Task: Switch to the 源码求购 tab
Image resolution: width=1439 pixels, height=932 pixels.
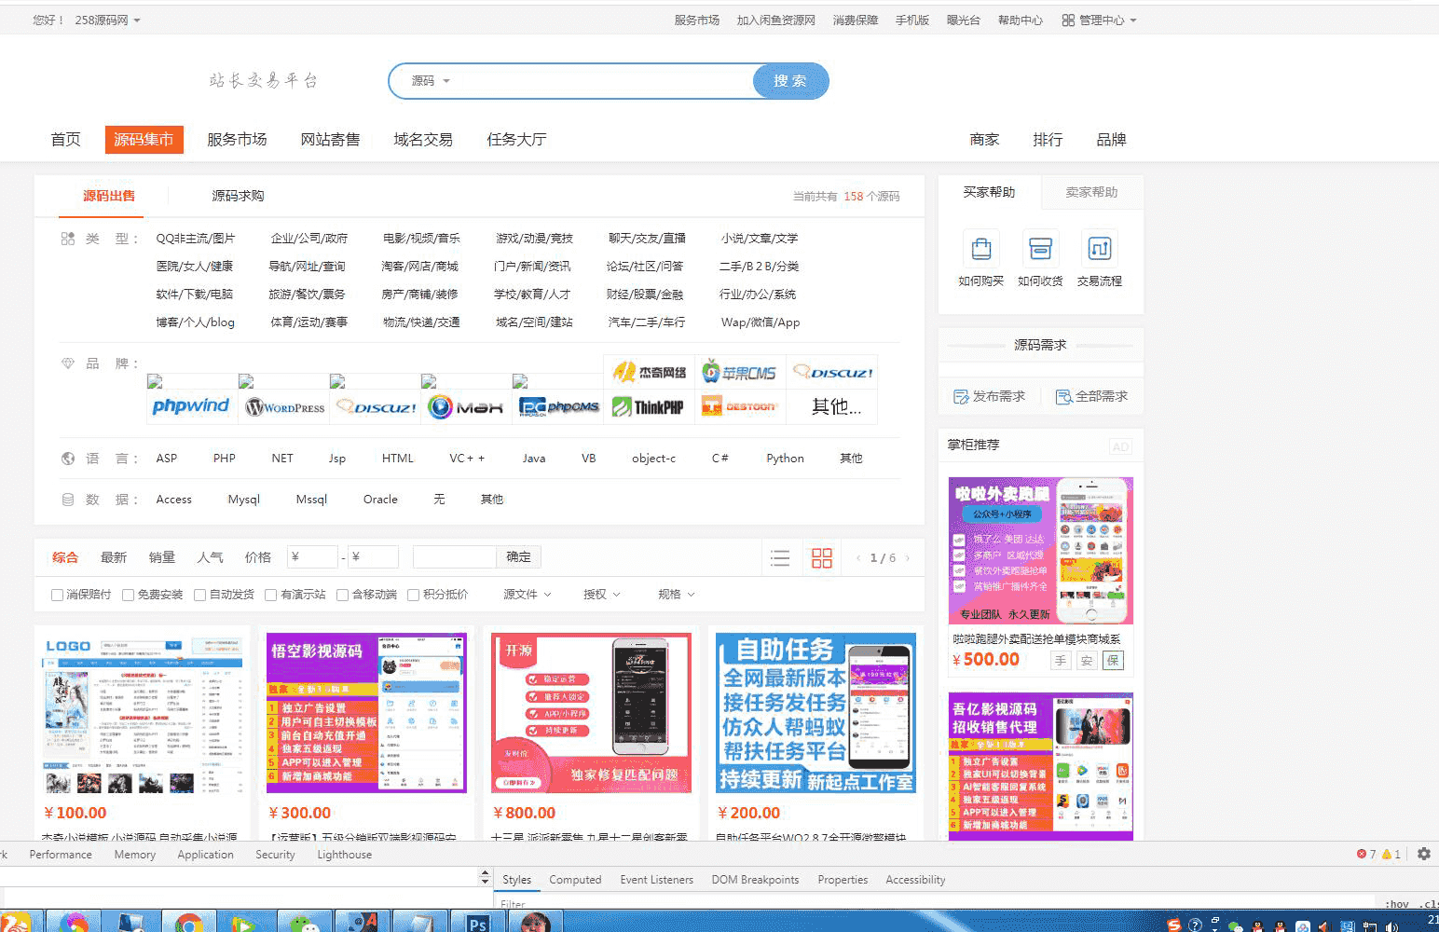Action: click(238, 196)
